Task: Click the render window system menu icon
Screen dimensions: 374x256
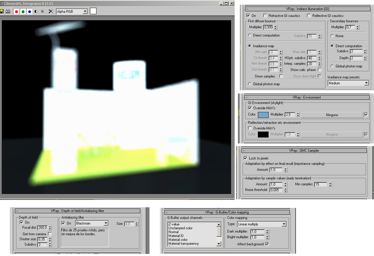Action: [1, 3]
